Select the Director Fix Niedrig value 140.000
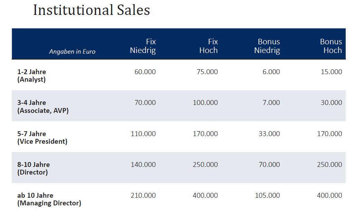The width and height of the screenshot is (350, 223). click(x=143, y=164)
